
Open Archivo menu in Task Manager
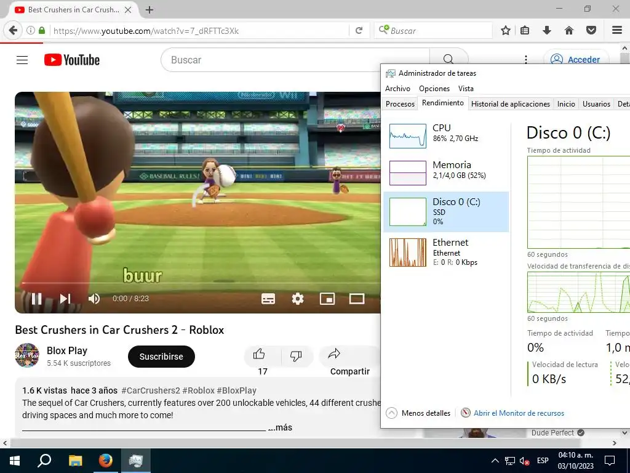point(398,89)
